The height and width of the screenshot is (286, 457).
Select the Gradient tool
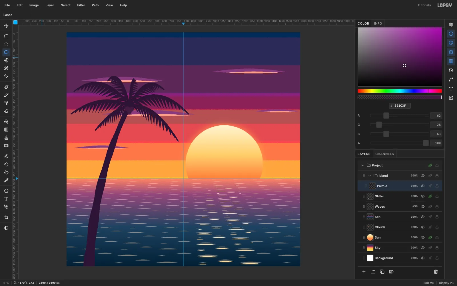[x=6, y=130]
